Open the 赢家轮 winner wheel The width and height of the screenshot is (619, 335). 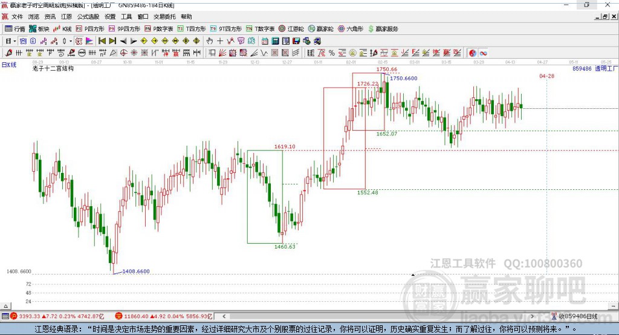321,29
